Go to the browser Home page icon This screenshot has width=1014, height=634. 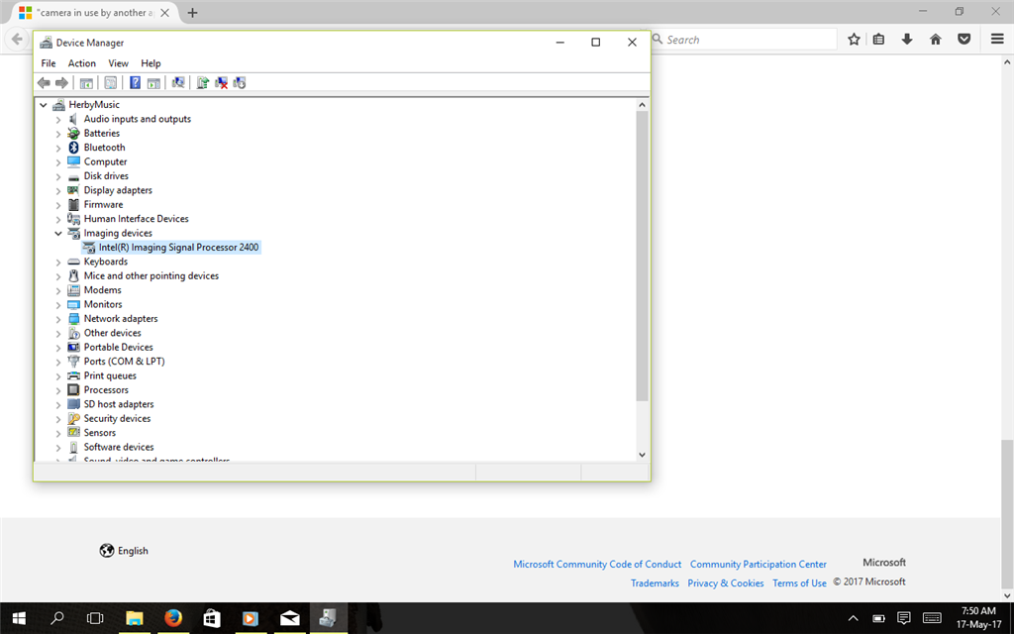[x=936, y=40]
